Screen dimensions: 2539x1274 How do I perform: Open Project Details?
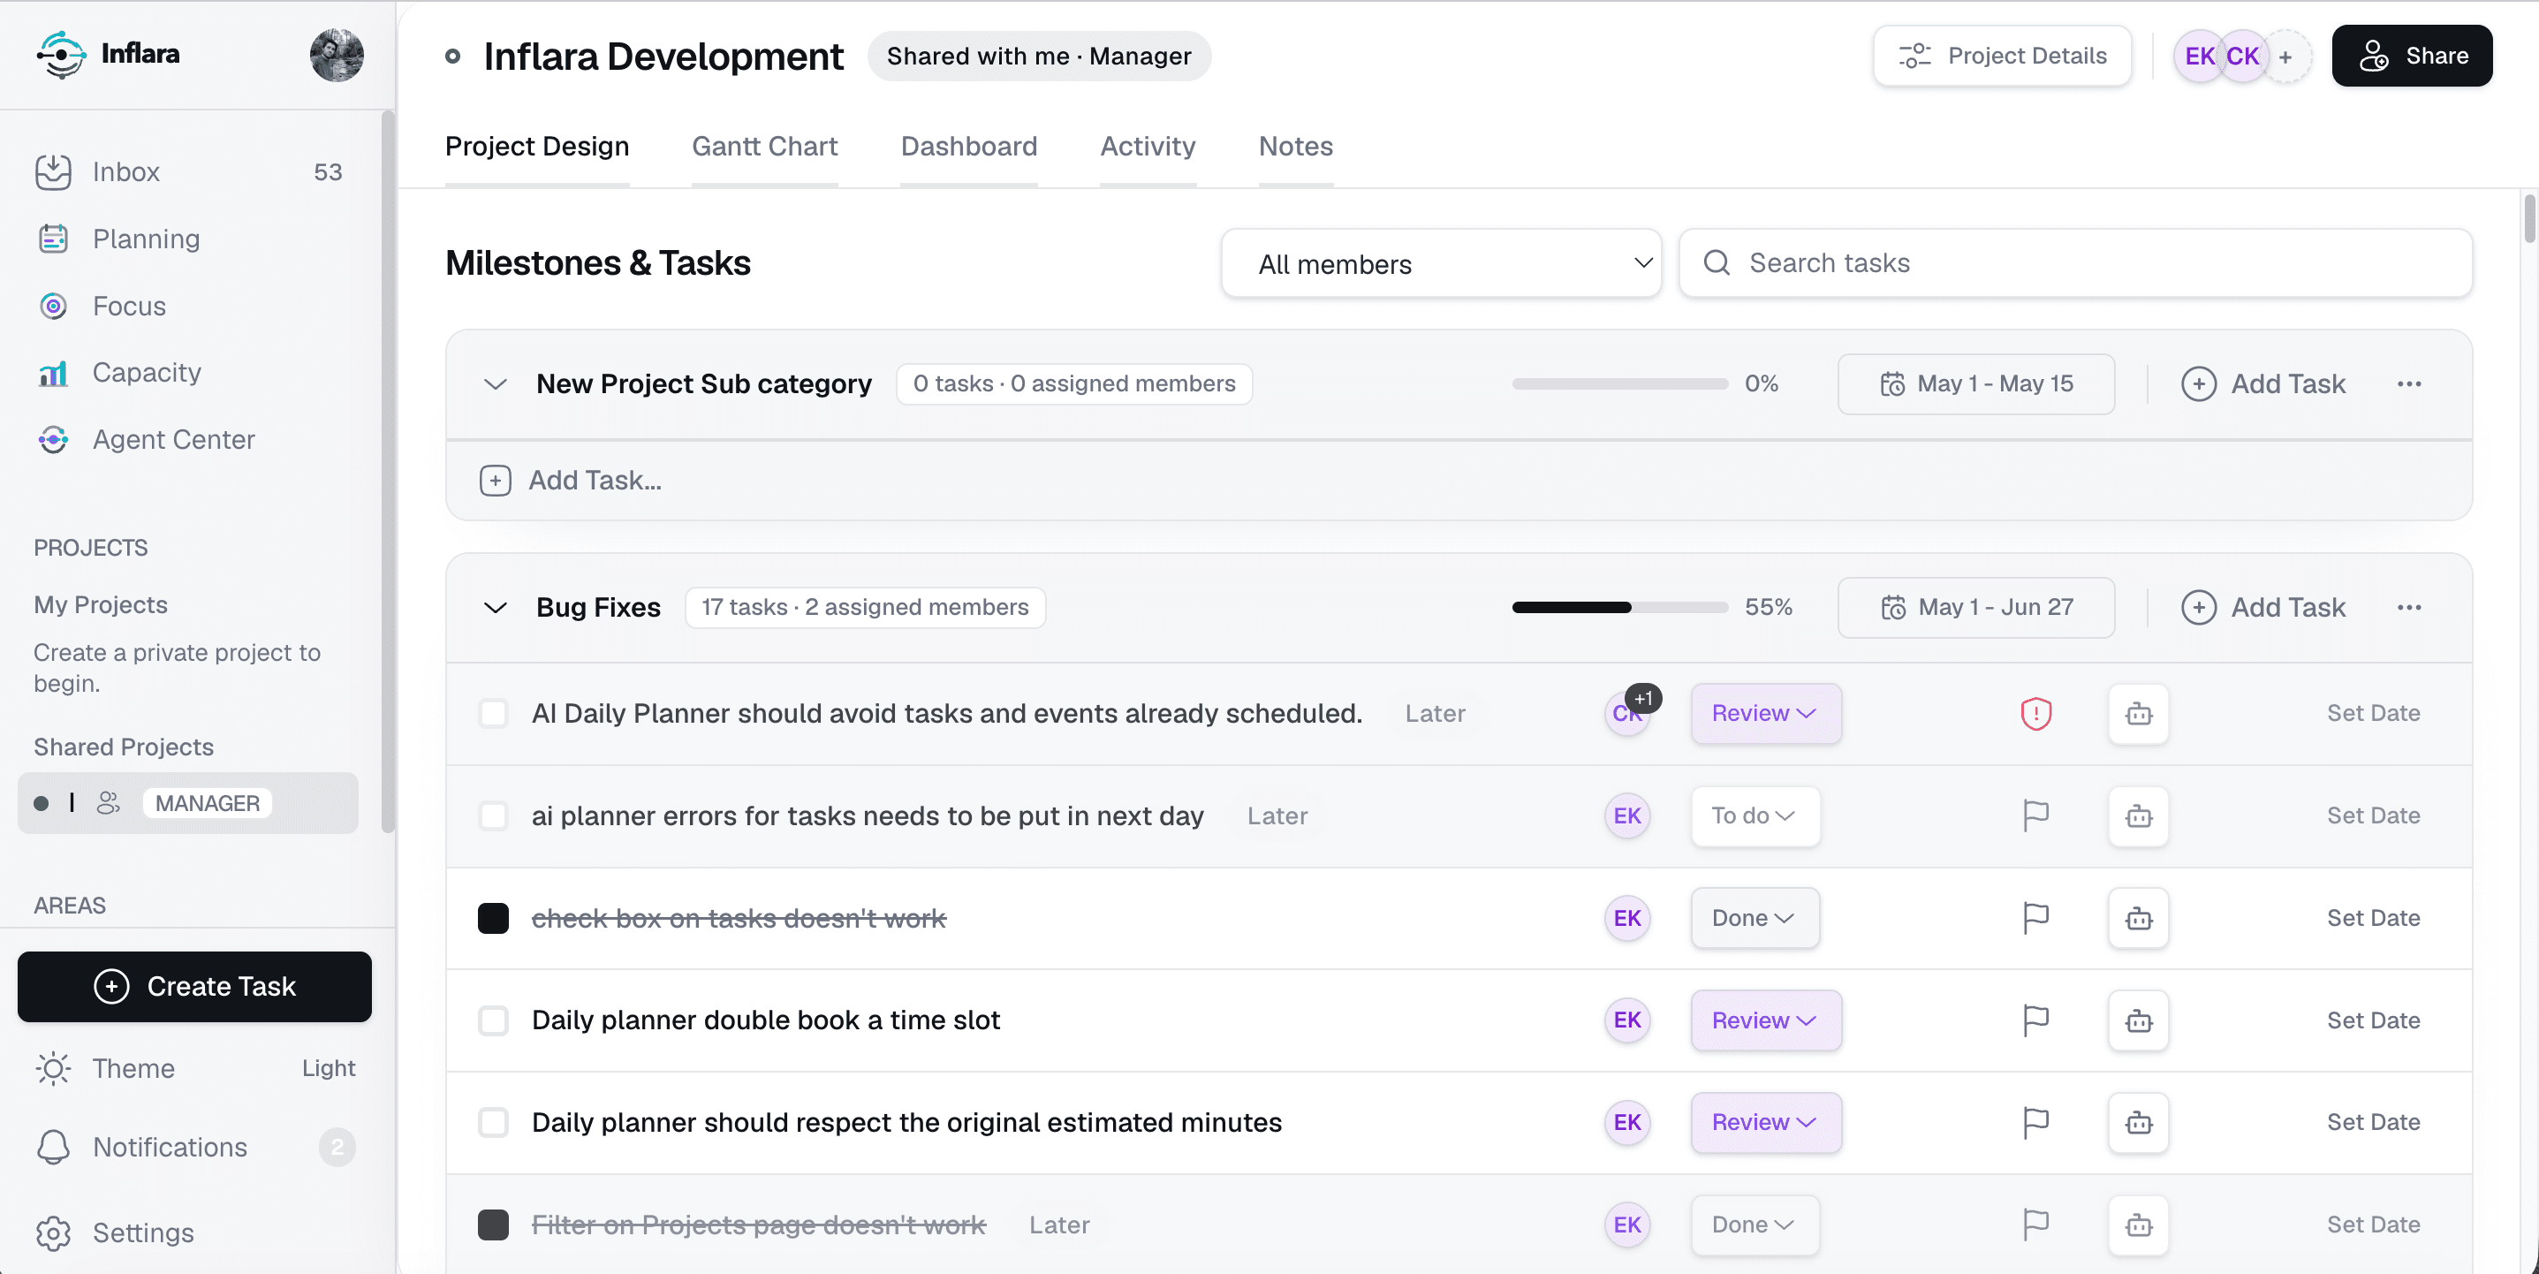click(2002, 57)
